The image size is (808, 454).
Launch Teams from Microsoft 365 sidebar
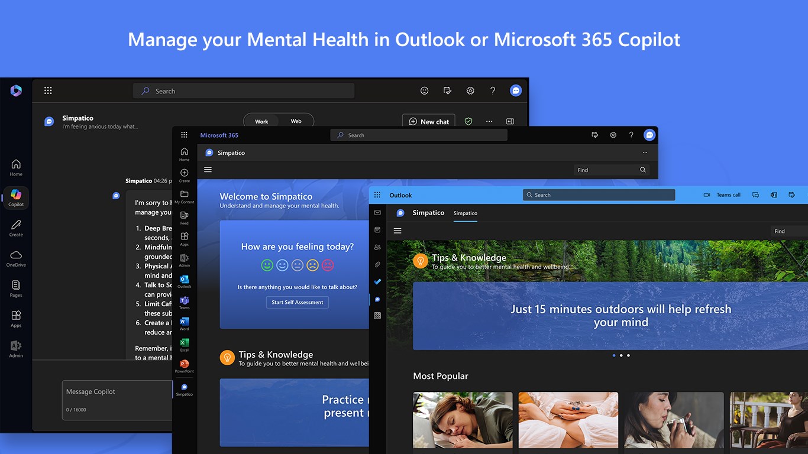pos(185,303)
